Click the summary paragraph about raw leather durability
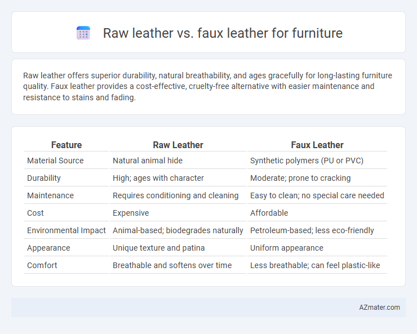Screen dimensions: 417x334 tap(207, 86)
